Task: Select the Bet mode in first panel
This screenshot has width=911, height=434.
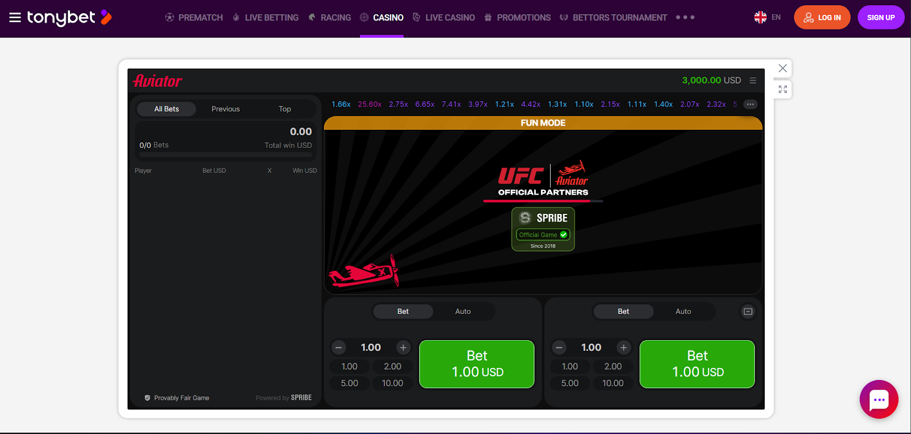Action: (403, 312)
